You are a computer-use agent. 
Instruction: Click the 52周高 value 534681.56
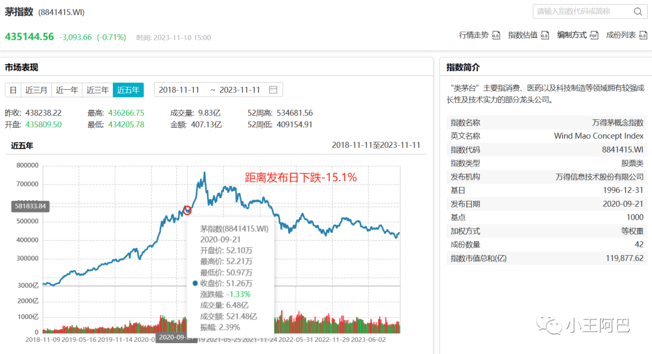tap(295, 113)
